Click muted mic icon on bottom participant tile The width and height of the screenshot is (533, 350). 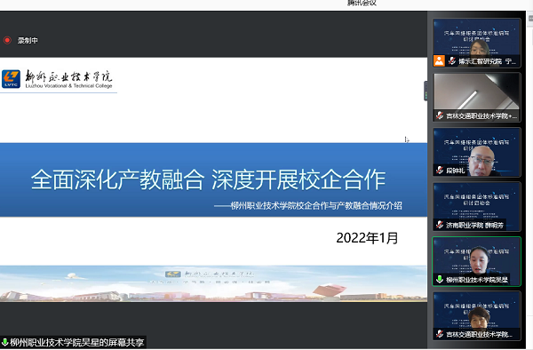tap(440, 334)
